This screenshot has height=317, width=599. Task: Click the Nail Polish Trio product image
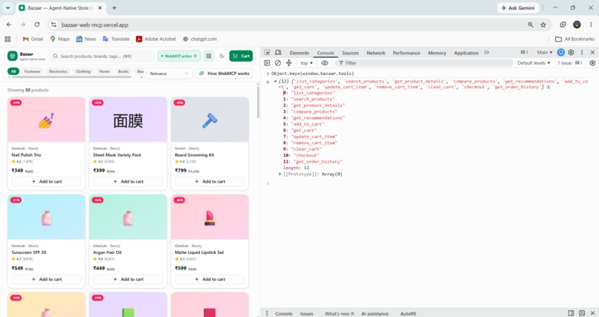click(x=46, y=120)
